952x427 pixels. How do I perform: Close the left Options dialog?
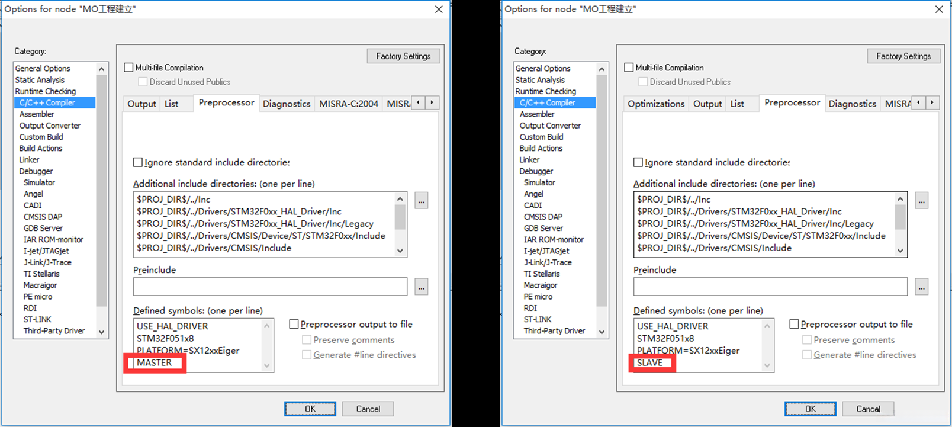tap(439, 9)
